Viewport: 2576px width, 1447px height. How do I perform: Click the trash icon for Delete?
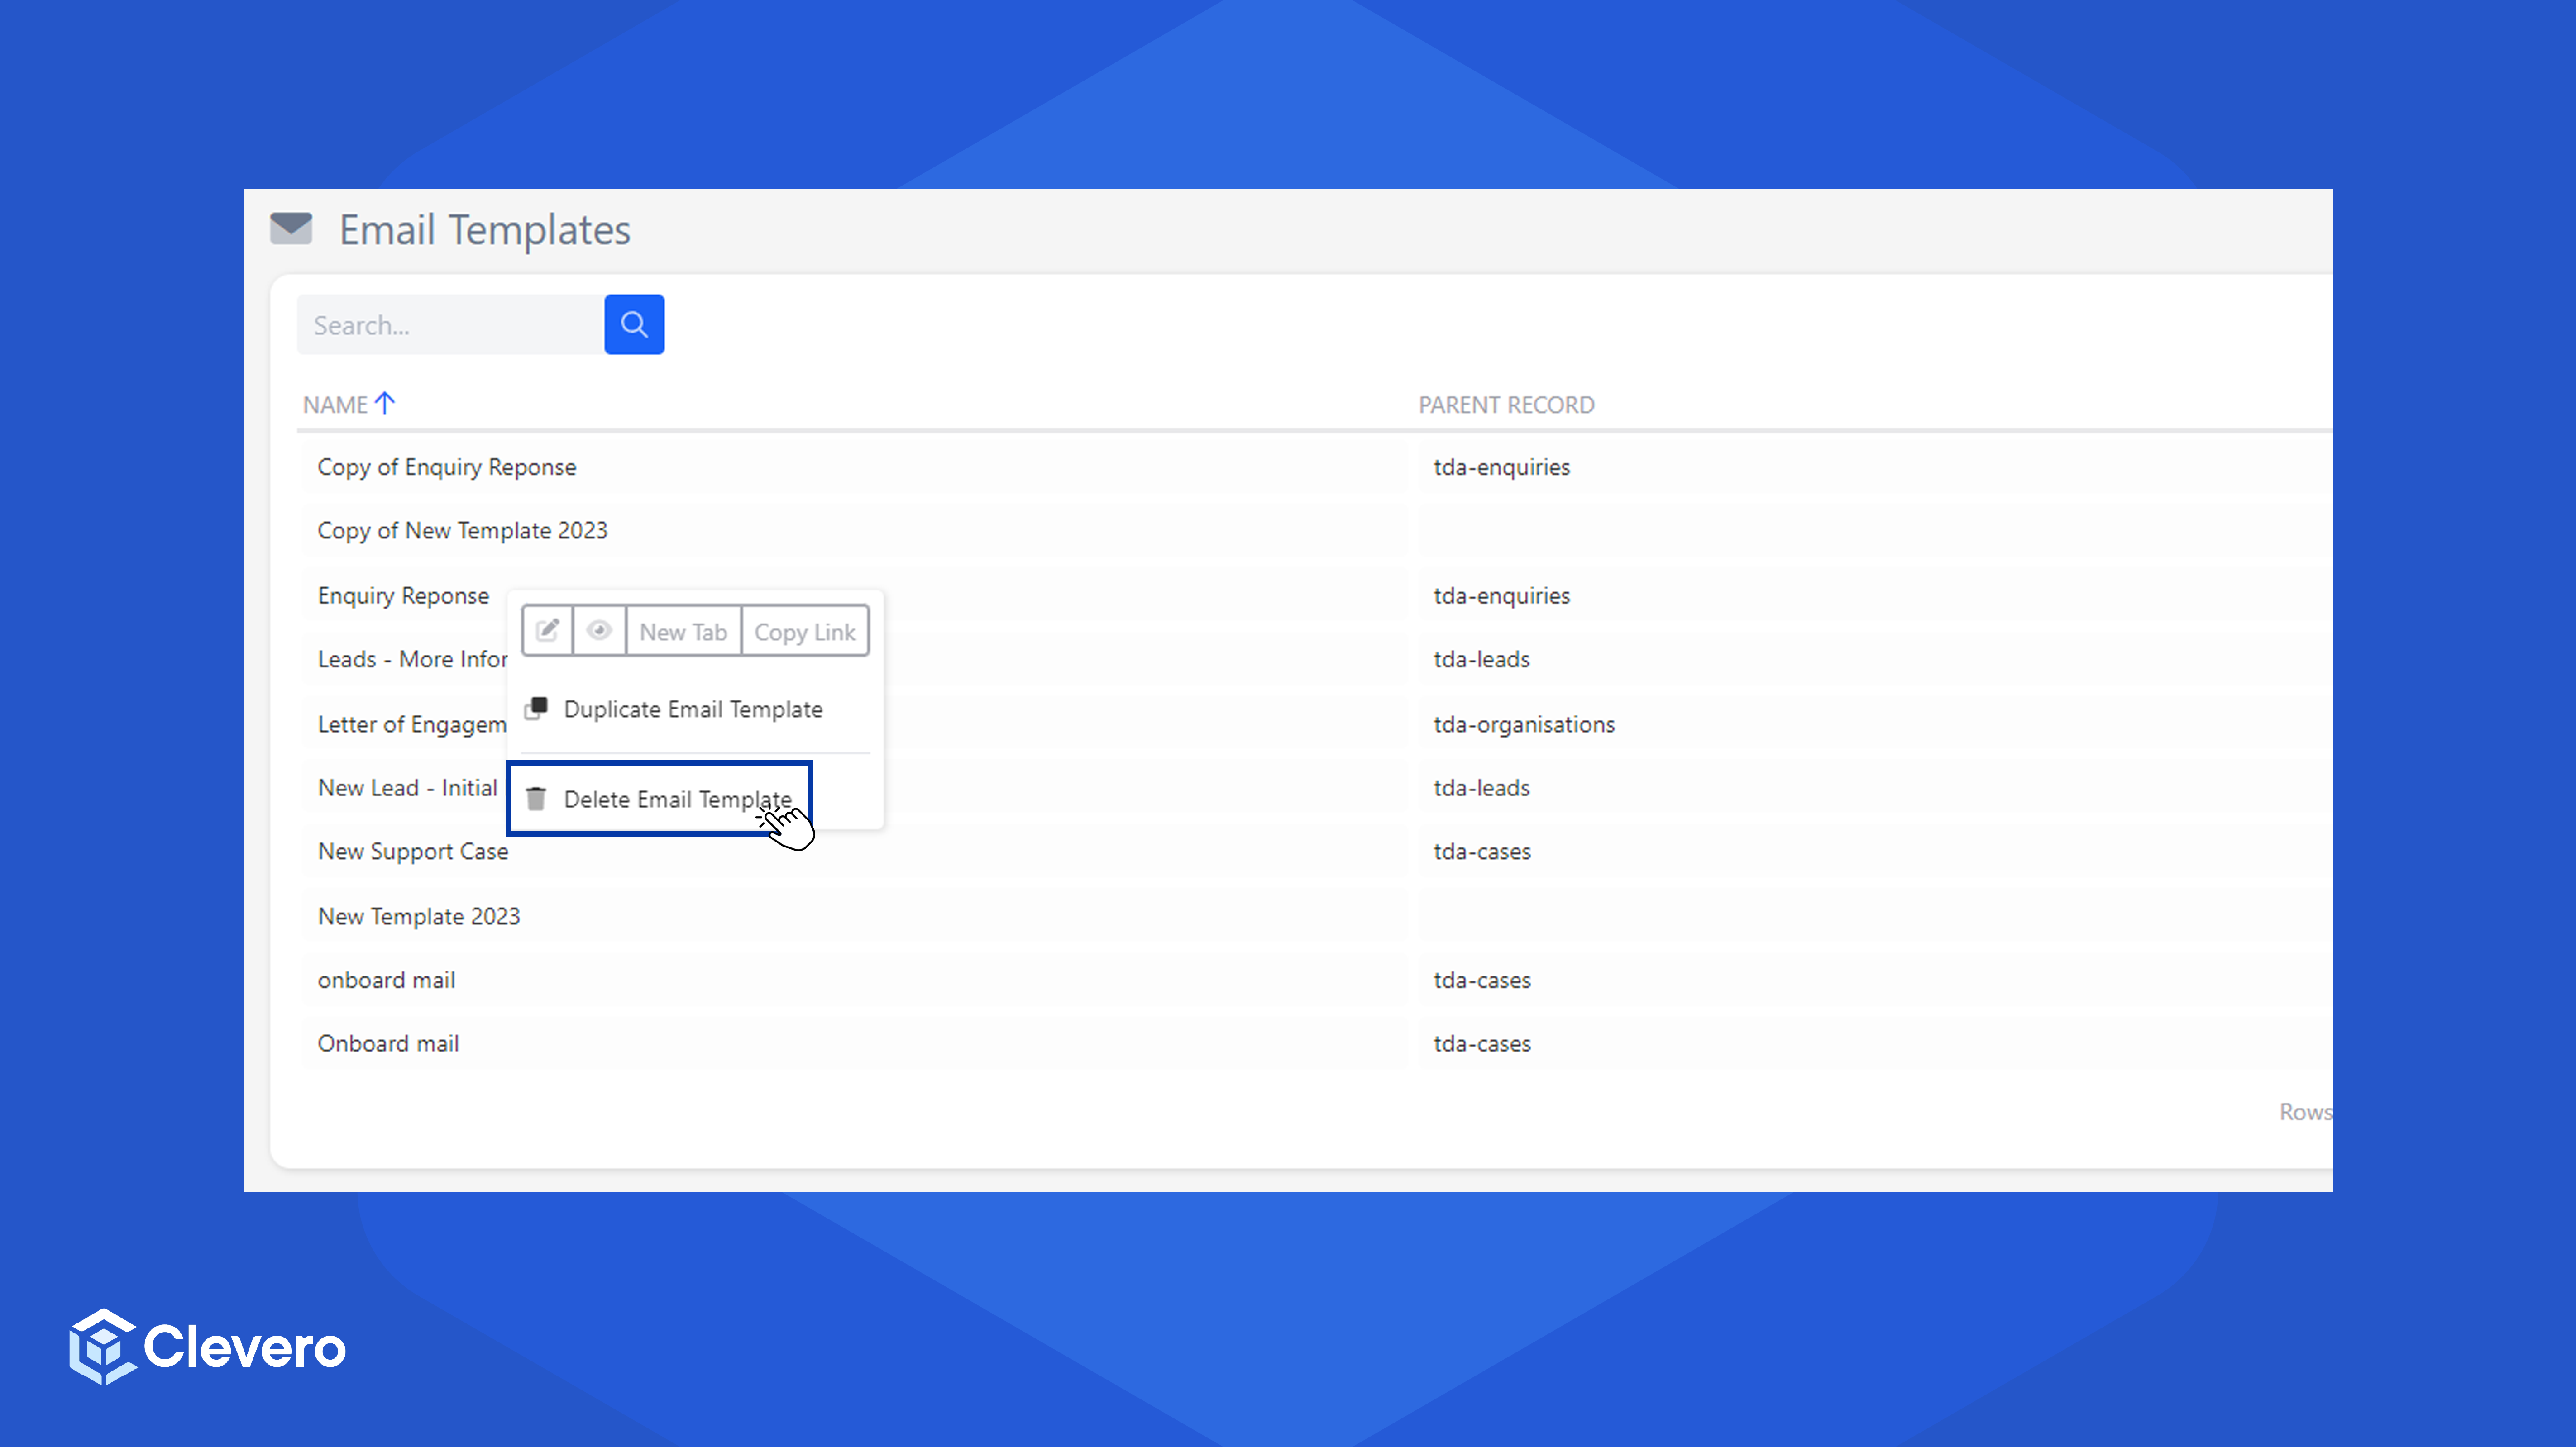click(x=536, y=799)
